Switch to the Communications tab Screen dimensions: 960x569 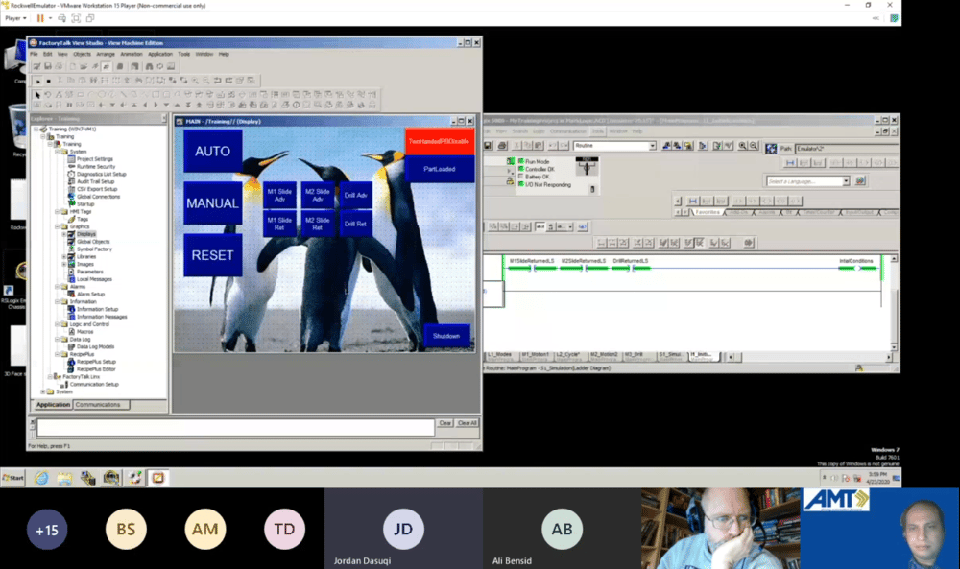pos(98,404)
